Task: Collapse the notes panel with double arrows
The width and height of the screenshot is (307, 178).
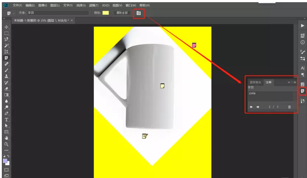Action: pyautogui.click(x=289, y=82)
